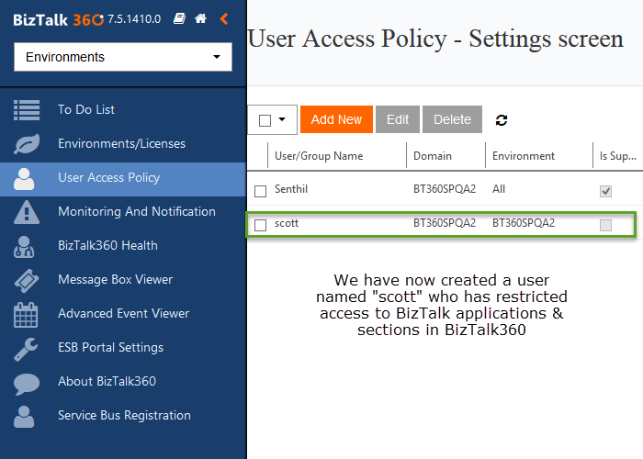Click the home icon in header

pos(200,18)
